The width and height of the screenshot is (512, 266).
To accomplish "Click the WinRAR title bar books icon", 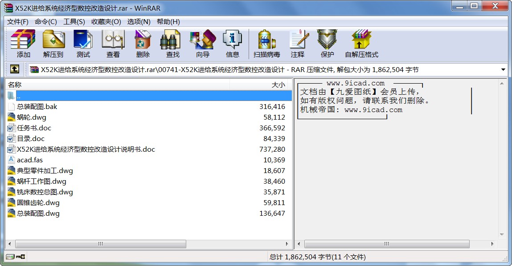I will click(x=8, y=8).
